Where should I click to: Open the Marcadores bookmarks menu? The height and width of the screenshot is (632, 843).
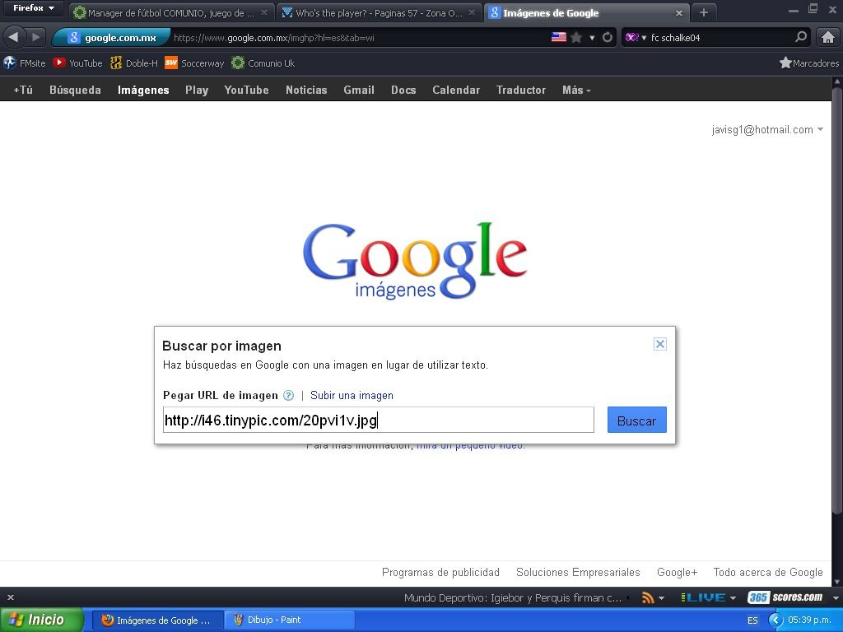(809, 63)
